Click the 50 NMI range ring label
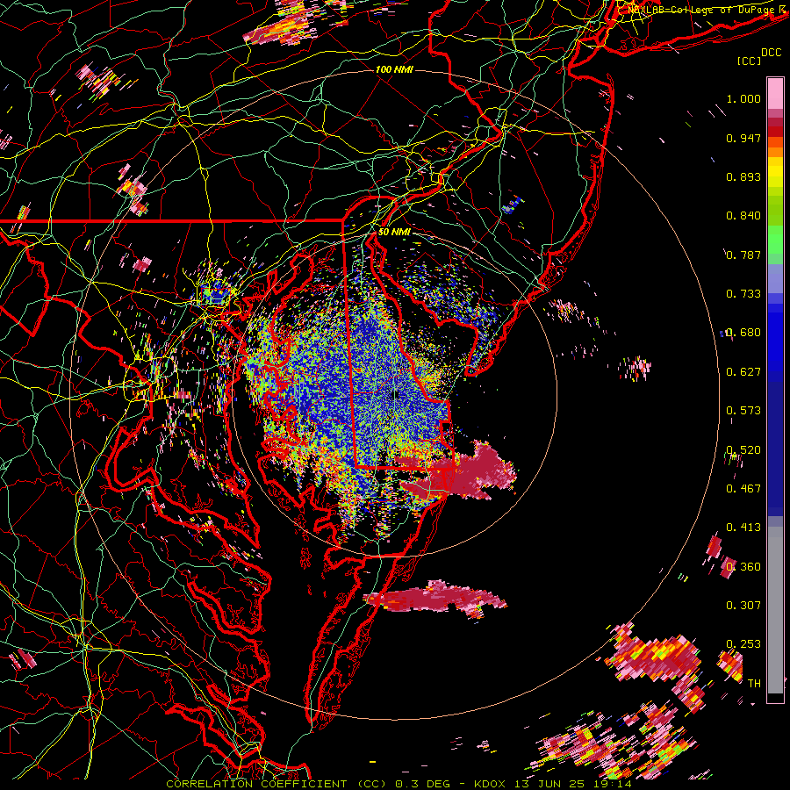The width and height of the screenshot is (790, 790). (394, 233)
